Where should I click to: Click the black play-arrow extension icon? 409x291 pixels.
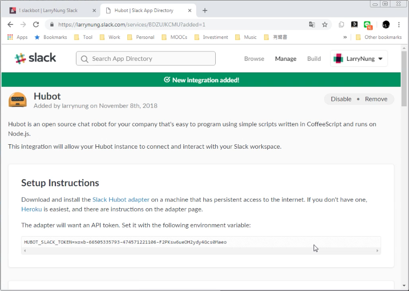354,24
